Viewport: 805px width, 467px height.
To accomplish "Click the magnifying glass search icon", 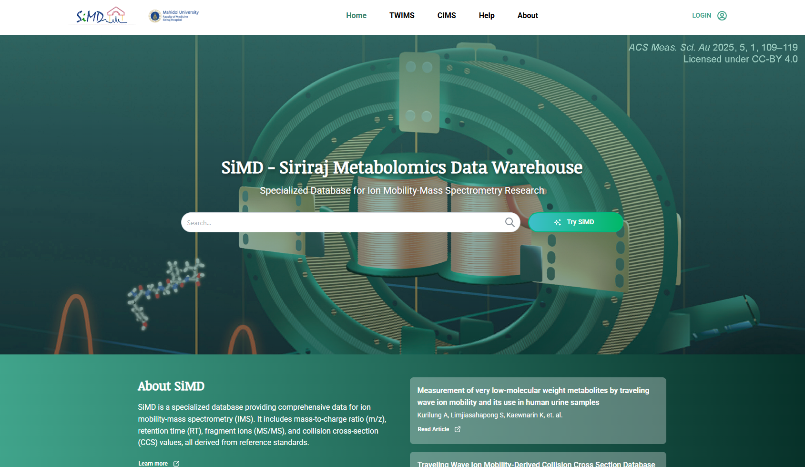I will point(509,222).
